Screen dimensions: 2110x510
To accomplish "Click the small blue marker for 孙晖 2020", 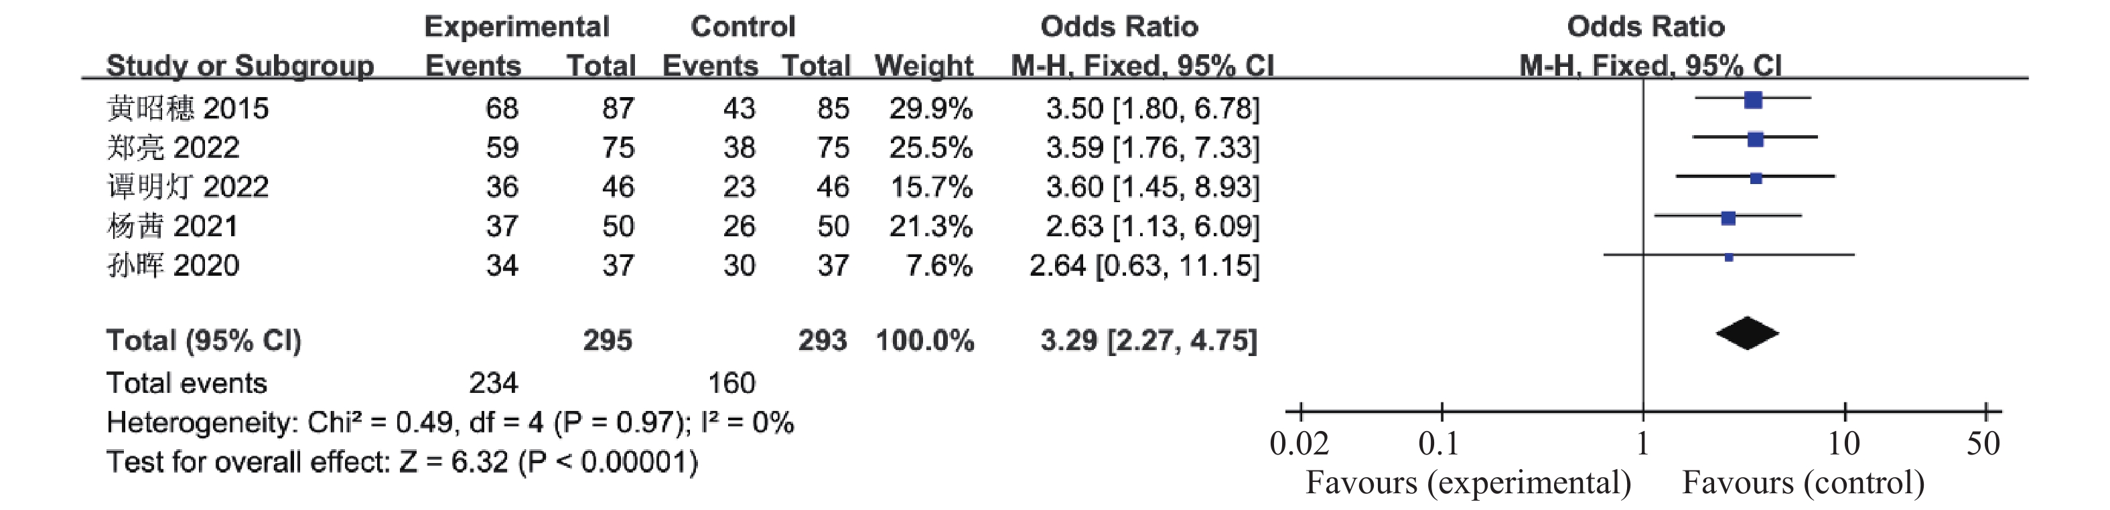I will 1728,257.
